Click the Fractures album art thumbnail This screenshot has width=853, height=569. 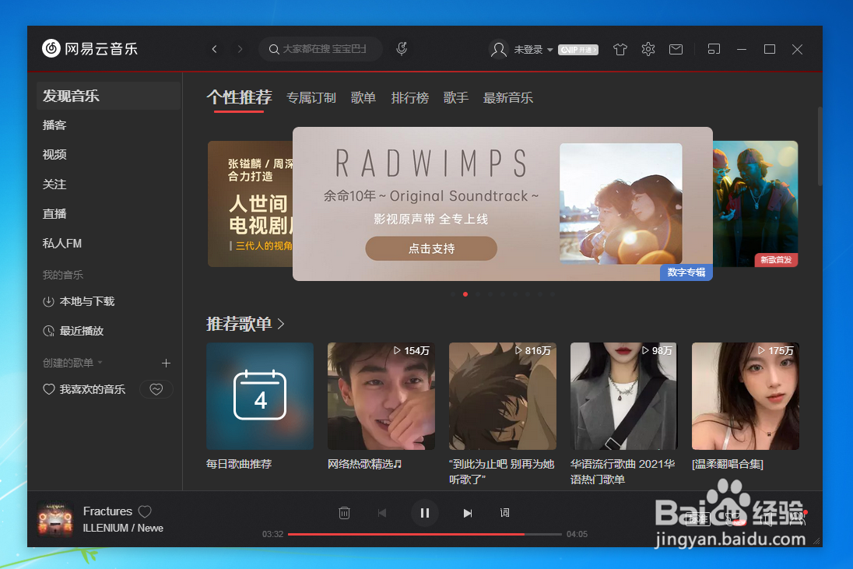(55, 519)
